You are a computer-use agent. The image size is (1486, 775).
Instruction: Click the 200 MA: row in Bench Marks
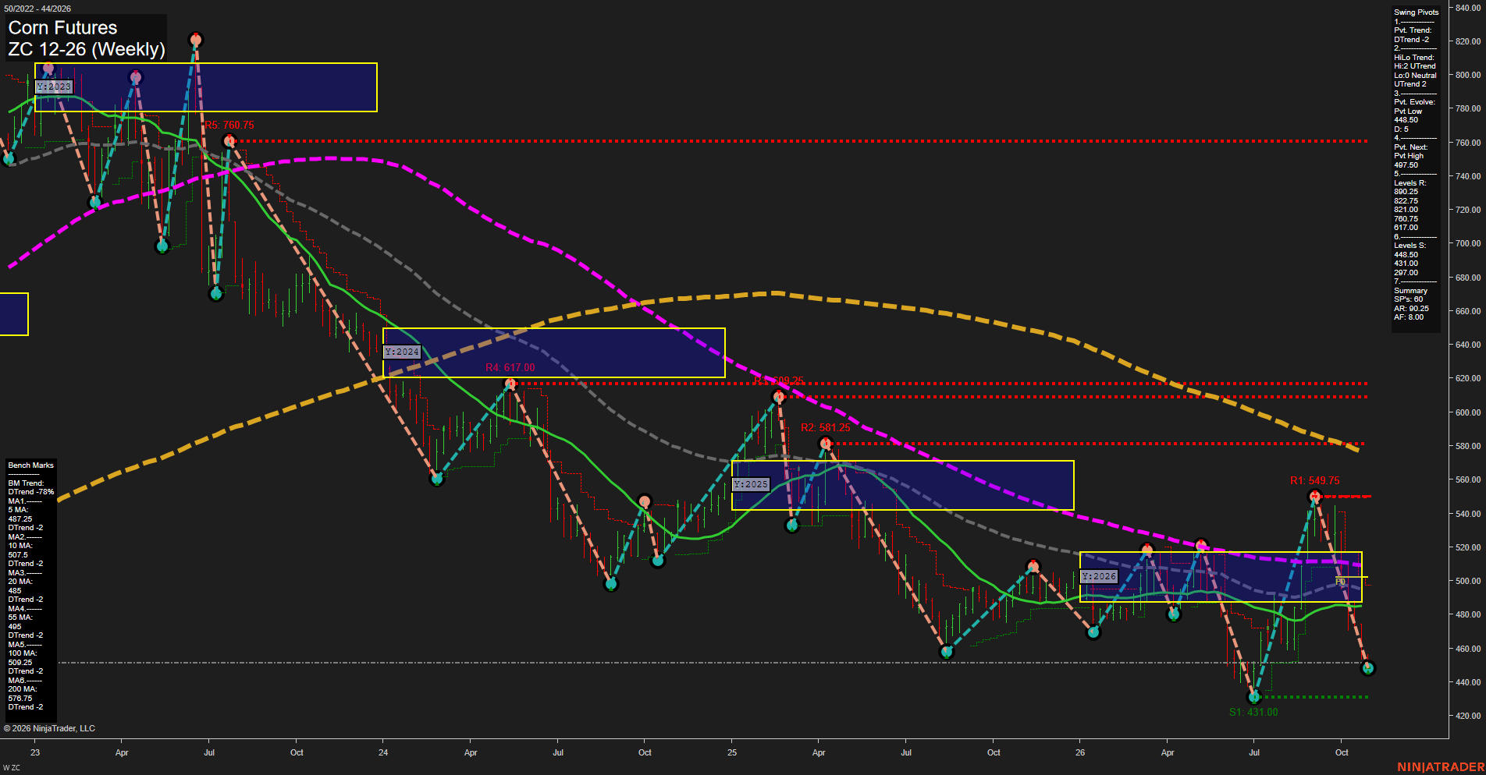tap(23, 689)
